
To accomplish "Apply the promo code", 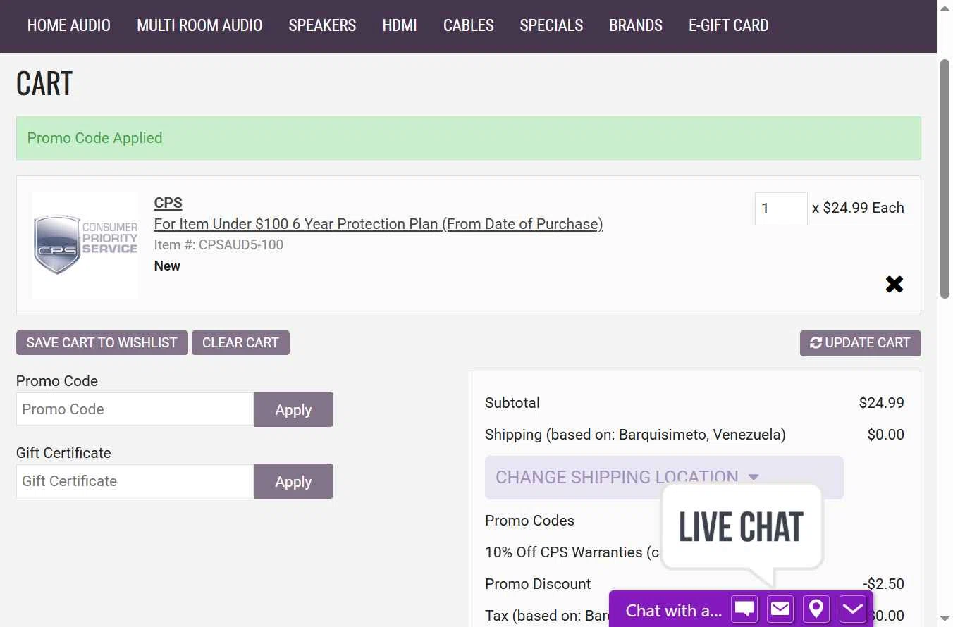I will click(293, 409).
